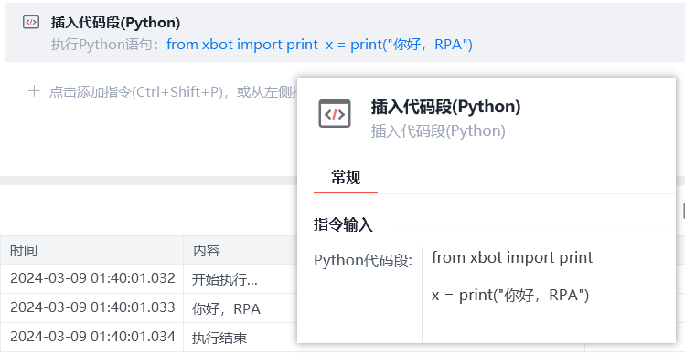The image size is (685, 354).
Task: Click the 内容 column header
Action: tap(207, 251)
